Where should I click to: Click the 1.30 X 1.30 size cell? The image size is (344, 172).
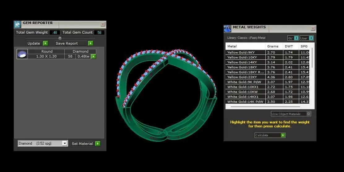[46, 56]
